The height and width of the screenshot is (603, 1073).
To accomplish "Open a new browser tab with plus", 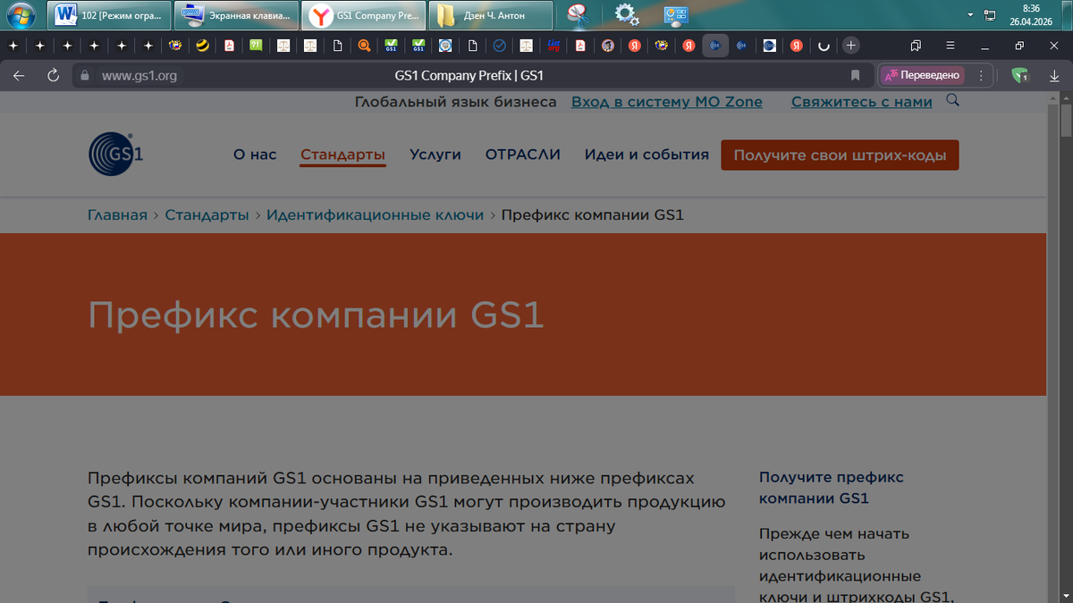I will (850, 45).
